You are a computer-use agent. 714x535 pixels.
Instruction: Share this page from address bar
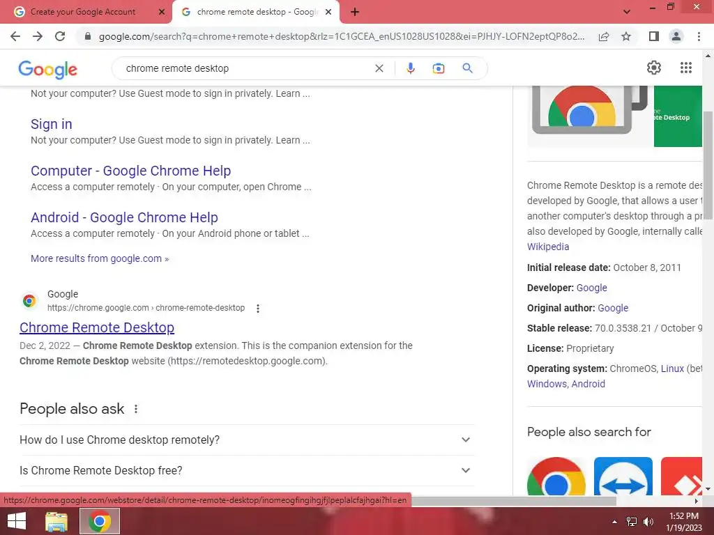[604, 36]
